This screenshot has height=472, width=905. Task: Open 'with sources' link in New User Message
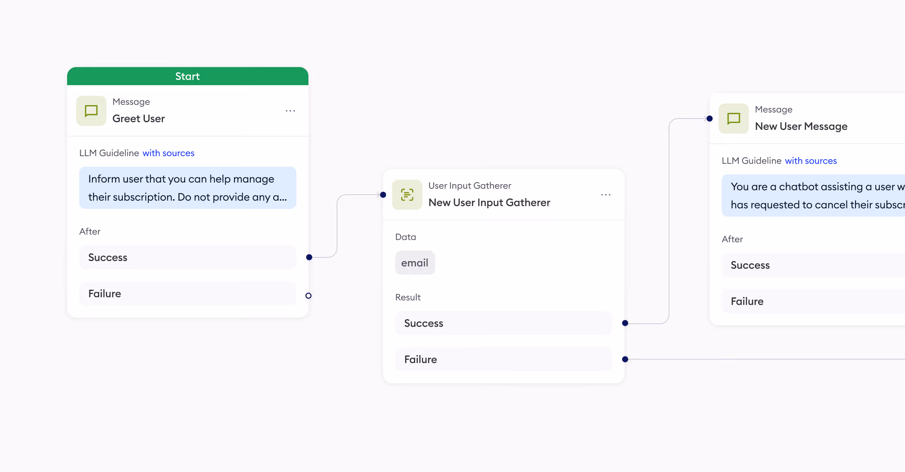click(811, 161)
